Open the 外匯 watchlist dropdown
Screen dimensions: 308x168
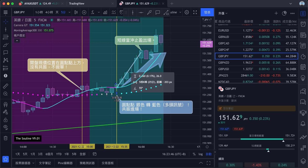(x=223, y=13)
